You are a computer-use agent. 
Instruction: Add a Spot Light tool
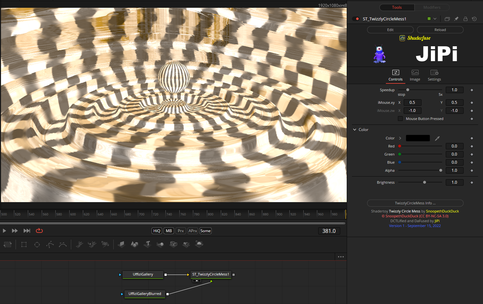(186, 244)
